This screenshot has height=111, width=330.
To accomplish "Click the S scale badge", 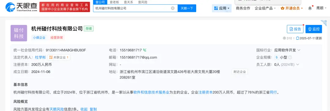I will (x=277, y=57).
